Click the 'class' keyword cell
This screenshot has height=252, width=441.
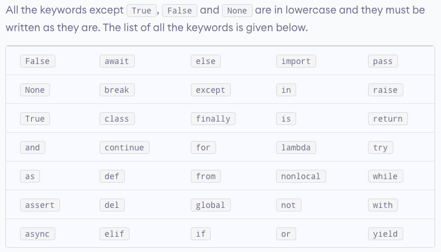pyautogui.click(x=117, y=119)
